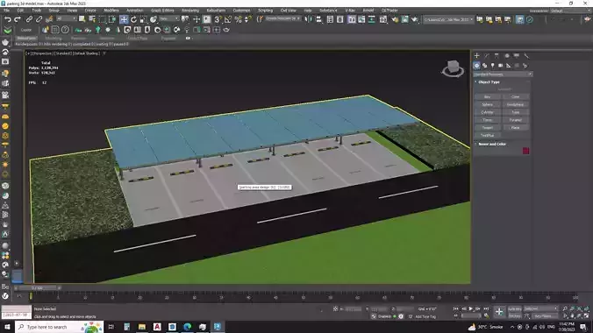This screenshot has height=333, width=593.
Task: Open the Key Filters Selected dropdown
Action: [x=541, y=308]
